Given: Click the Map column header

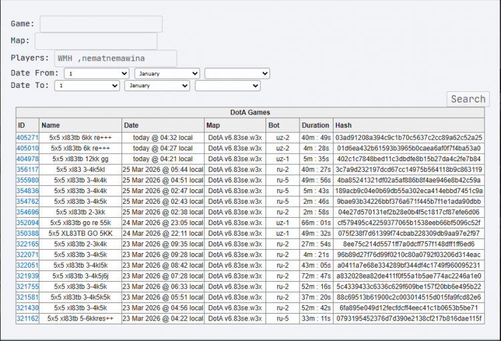Looking at the screenshot, I should pos(235,125).
